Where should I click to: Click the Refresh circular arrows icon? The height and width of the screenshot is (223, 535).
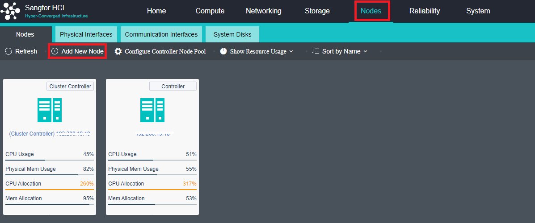[x=8, y=51]
